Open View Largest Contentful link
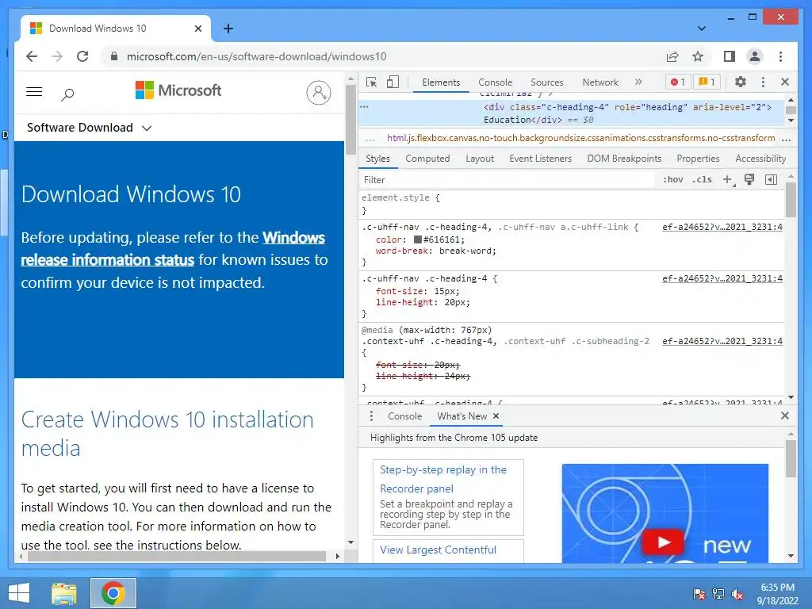Viewport: 812px width, 609px height. (438, 550)
